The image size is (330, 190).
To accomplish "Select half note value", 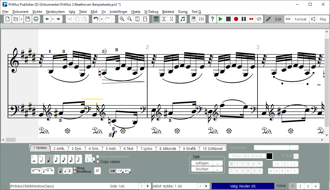I will tap(41, 160).
